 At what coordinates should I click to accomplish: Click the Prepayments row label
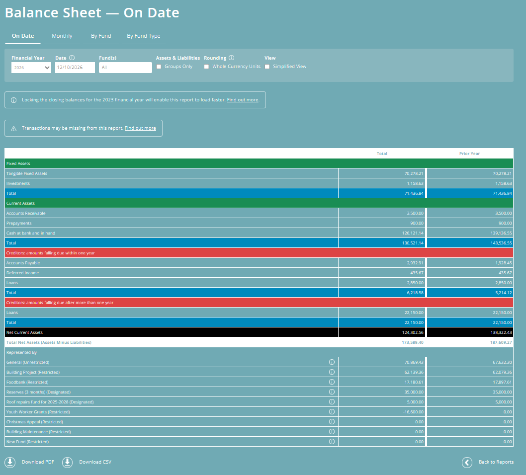(x=19, y=223)
